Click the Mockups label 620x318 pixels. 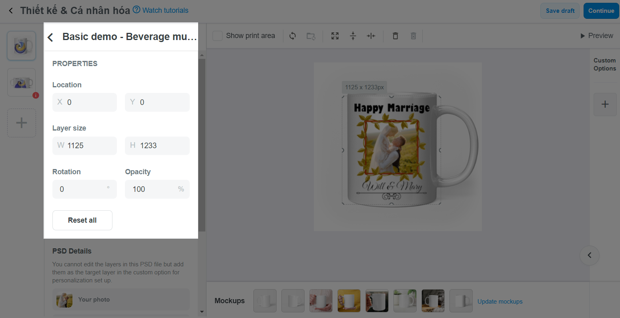229,301
